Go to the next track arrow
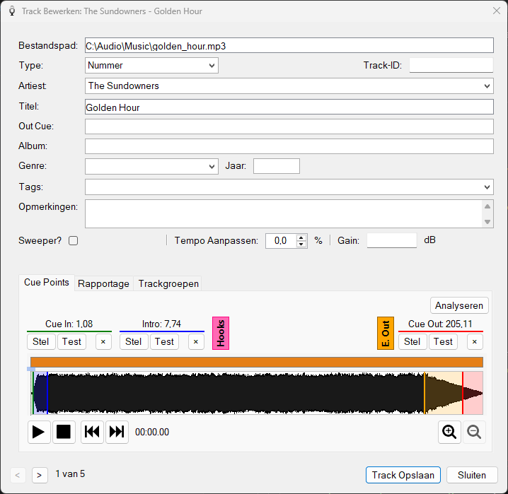 point(40,475)
